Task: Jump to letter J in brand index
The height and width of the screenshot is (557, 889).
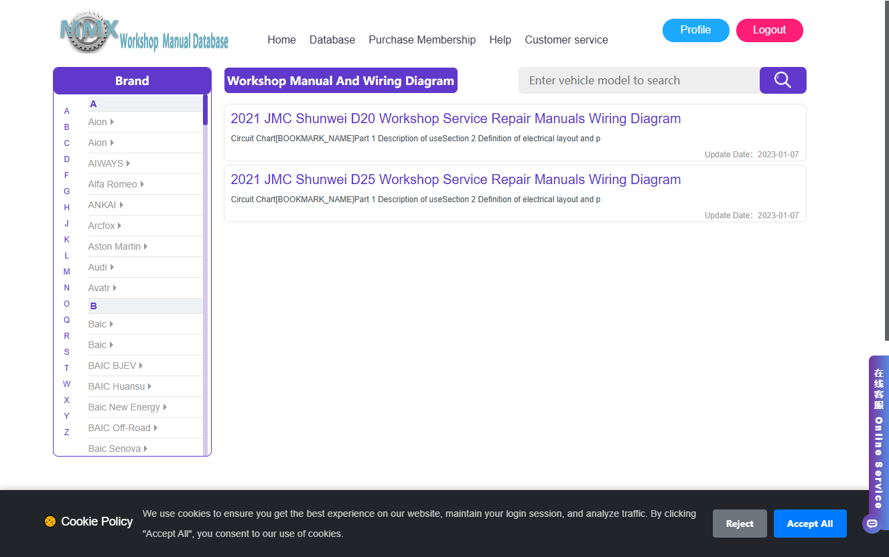Action: tap(67, 224)
